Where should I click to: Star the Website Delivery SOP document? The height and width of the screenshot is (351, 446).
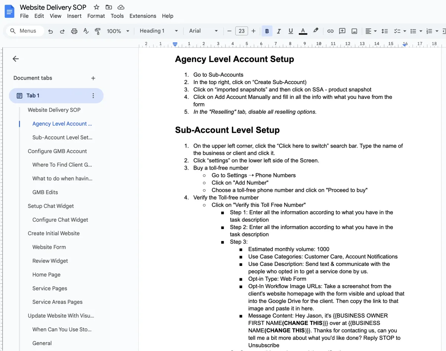[x=97, y=7]
